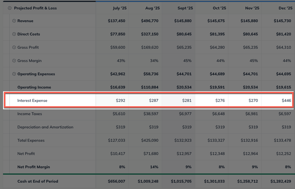Click Operating Expenses value $58,736
The image size is (295, 189).
(151, 74)
